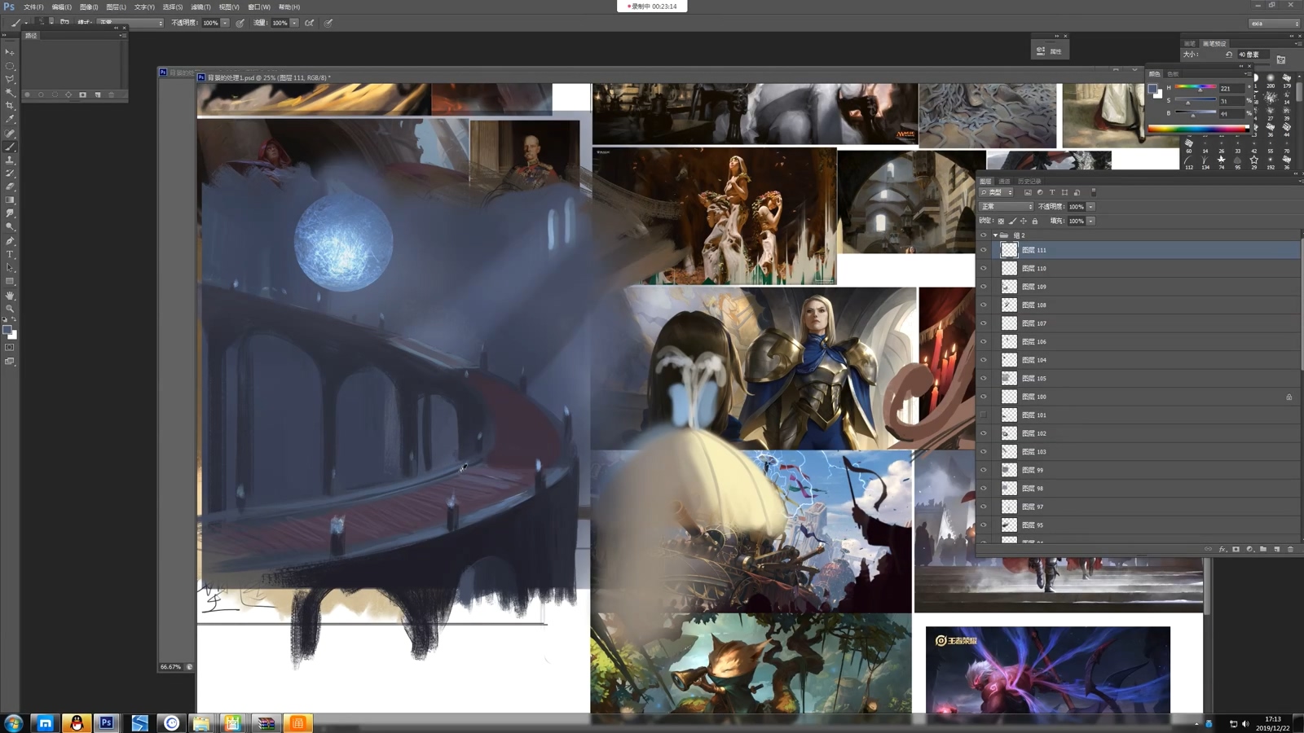1304x733 pixels.
Task: Delete layer using Layers panel trash icon
Action: coord(1290,550)
